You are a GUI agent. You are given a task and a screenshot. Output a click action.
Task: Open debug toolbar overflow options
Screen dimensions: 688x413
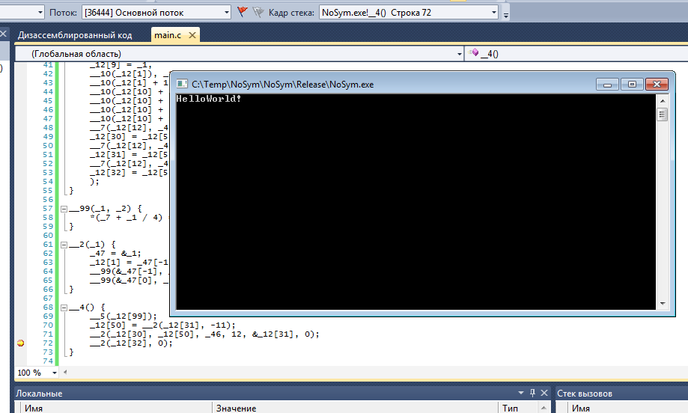point(506,13)
